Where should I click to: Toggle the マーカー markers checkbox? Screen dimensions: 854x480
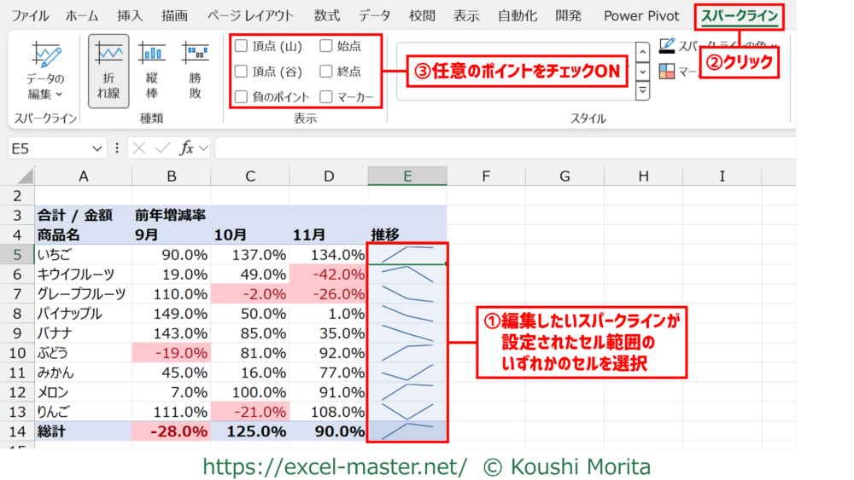[x=327, y=97]
